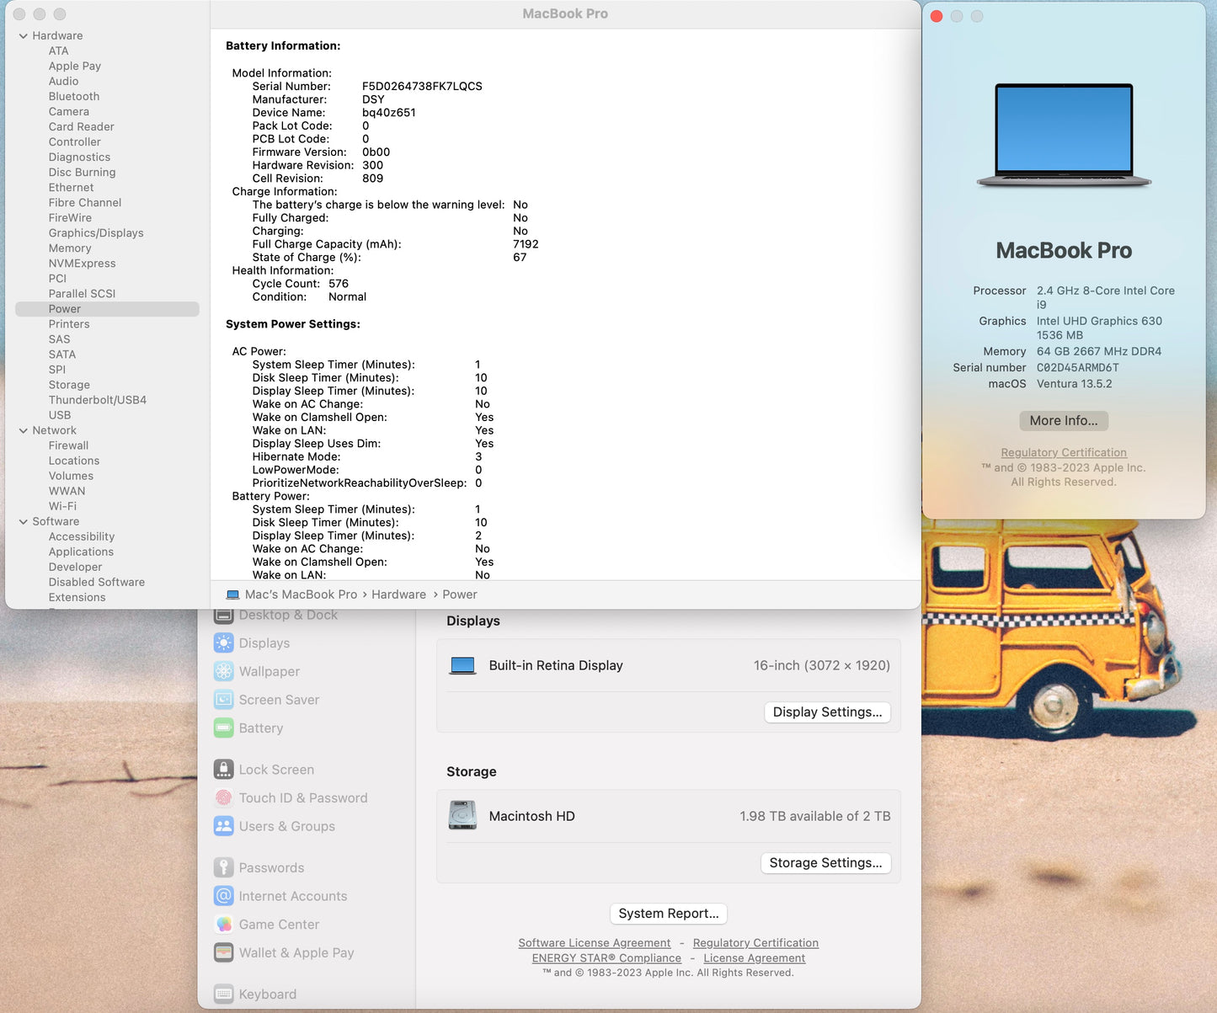This screenshot has width=1217, height=1013.
Task: Select Graphics/Displays in hardware list
Action: point(96,233)
